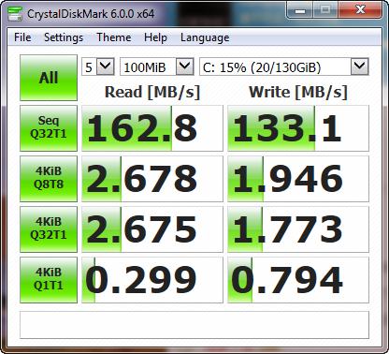Screen dimensions: 389x354
Task: Start the Seq Q32T1 test
Action: [49, 128]
